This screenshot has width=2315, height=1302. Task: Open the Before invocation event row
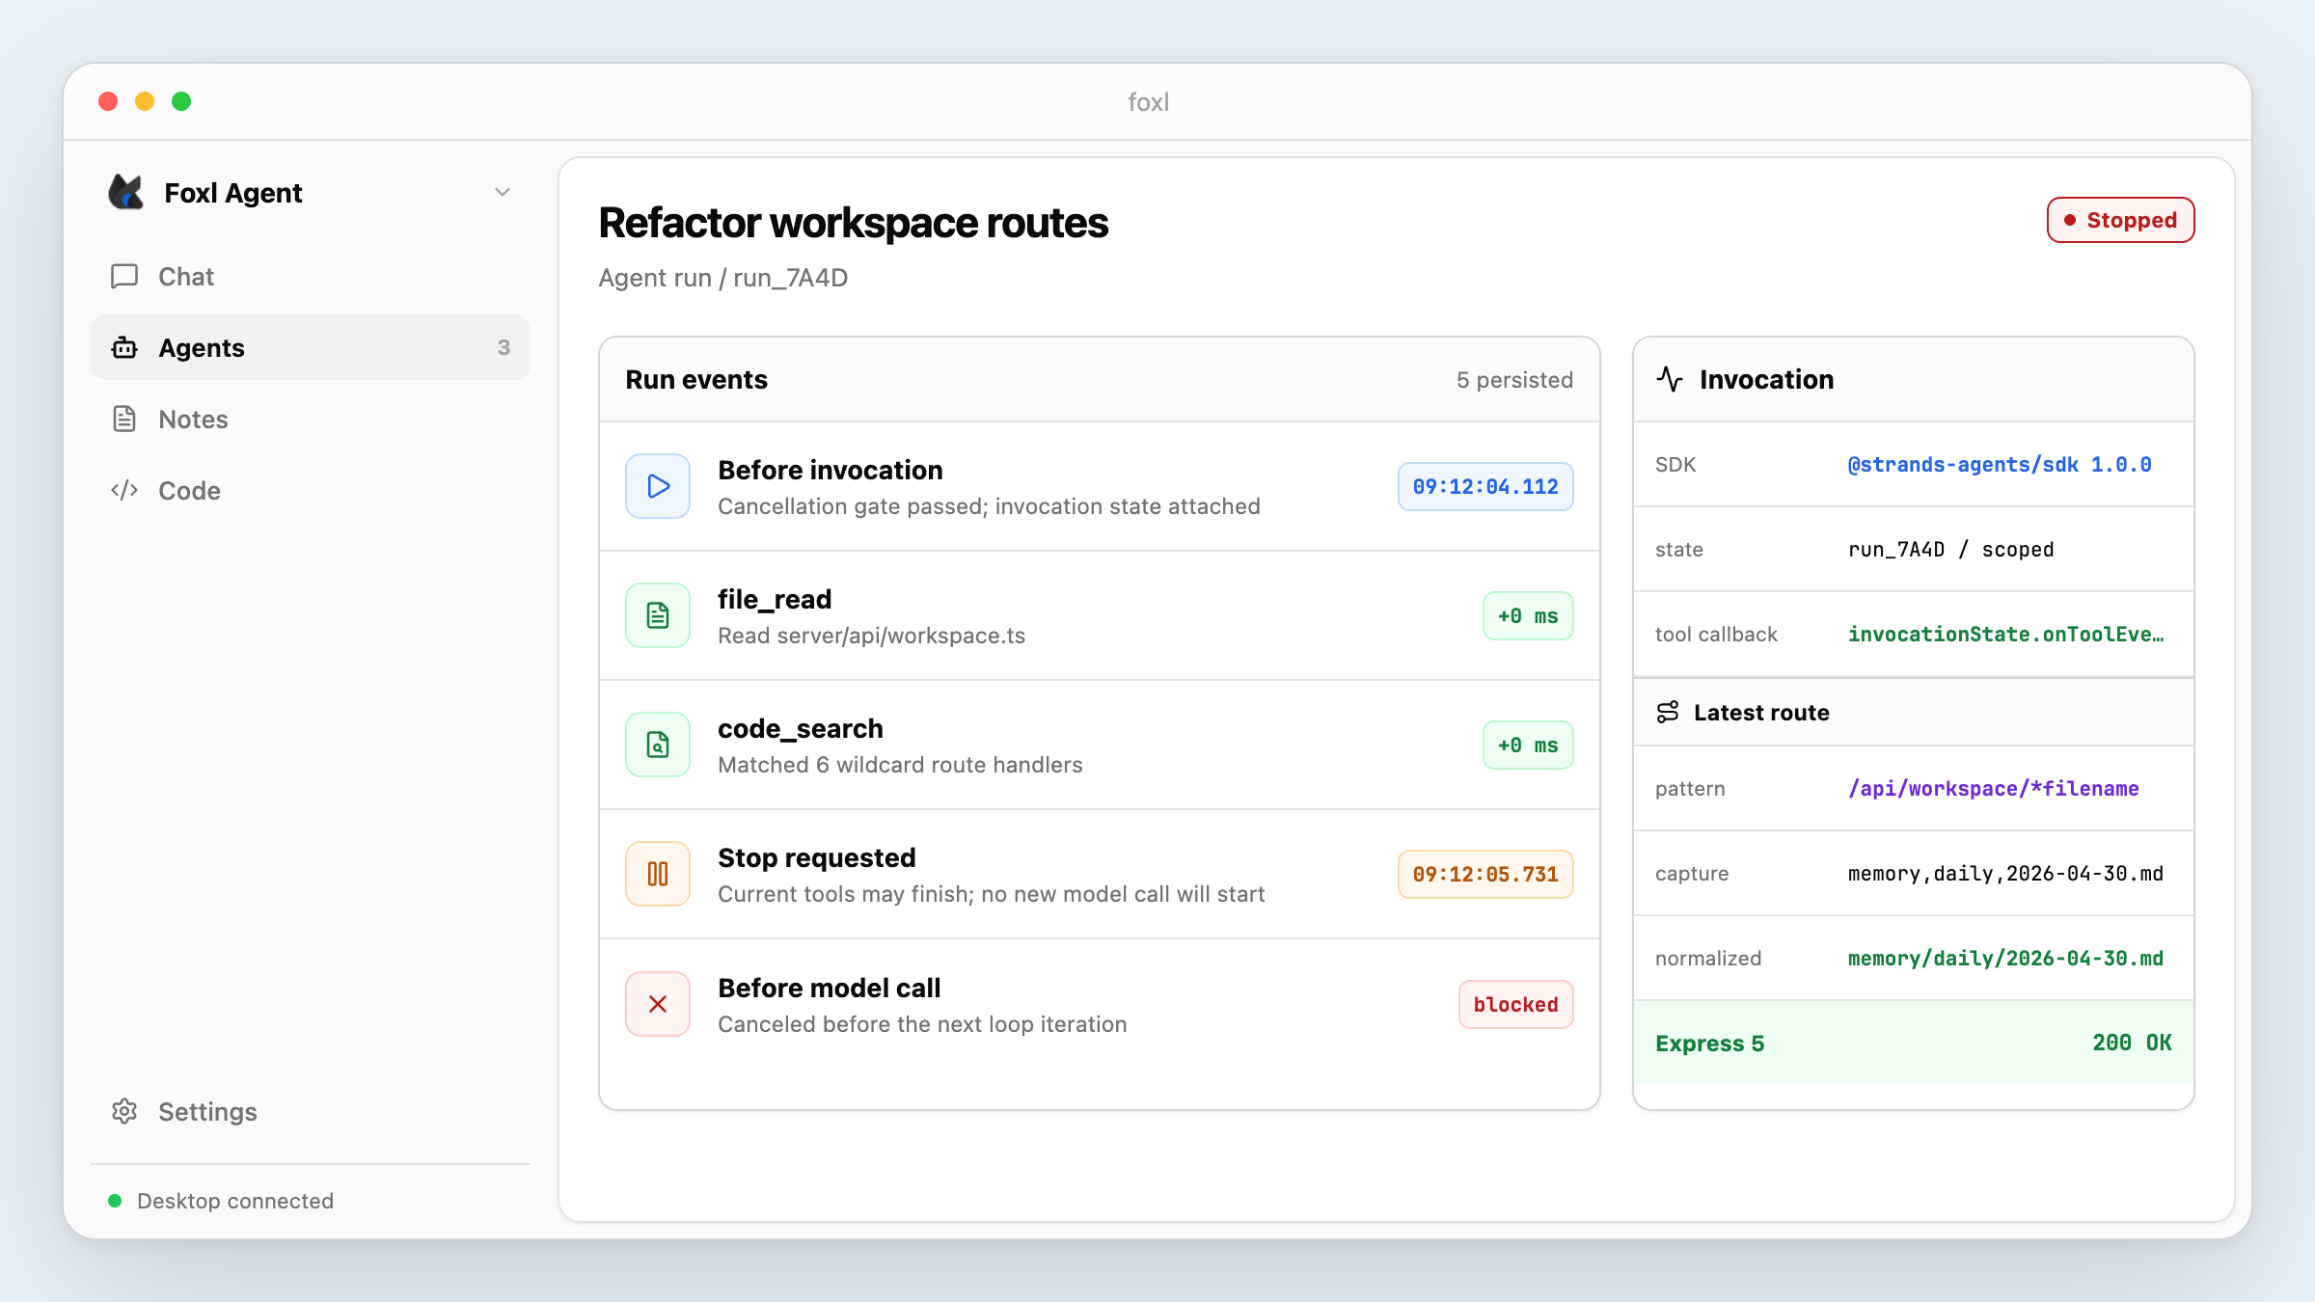[1100, 486]
